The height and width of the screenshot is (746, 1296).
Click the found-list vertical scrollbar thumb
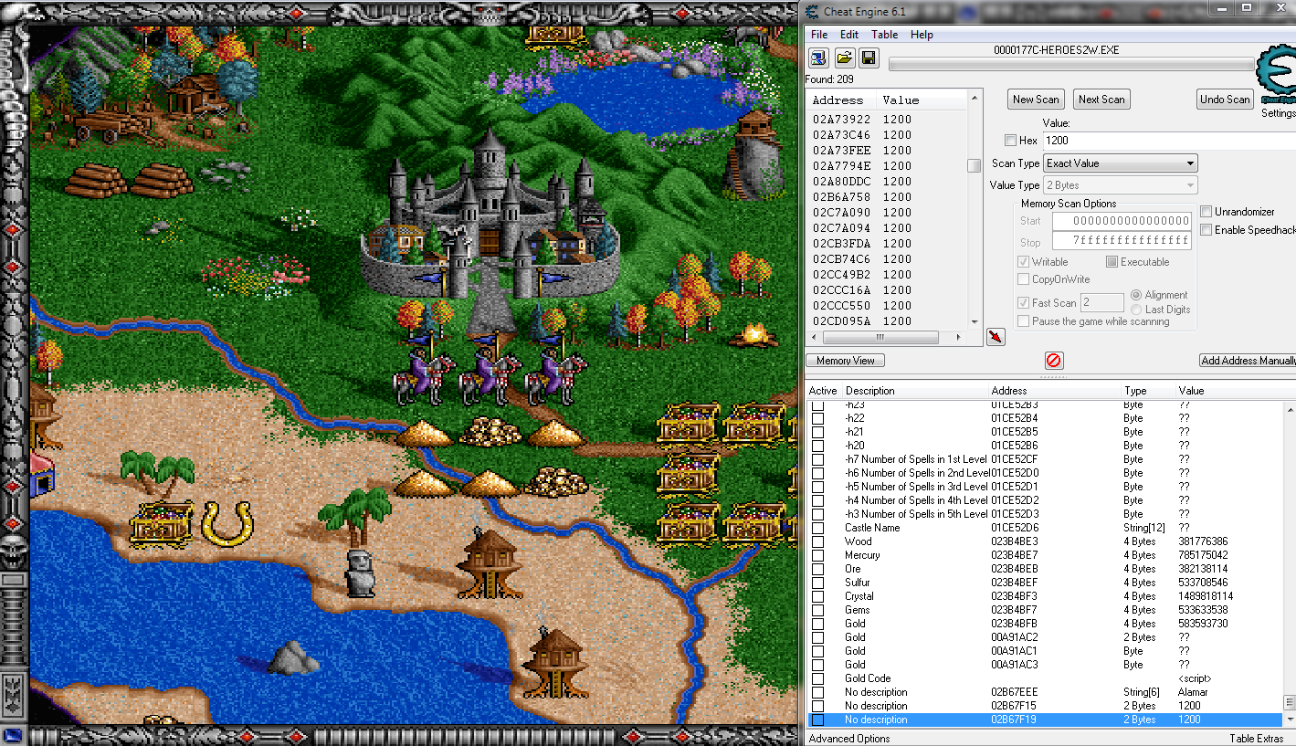[975, 165]
